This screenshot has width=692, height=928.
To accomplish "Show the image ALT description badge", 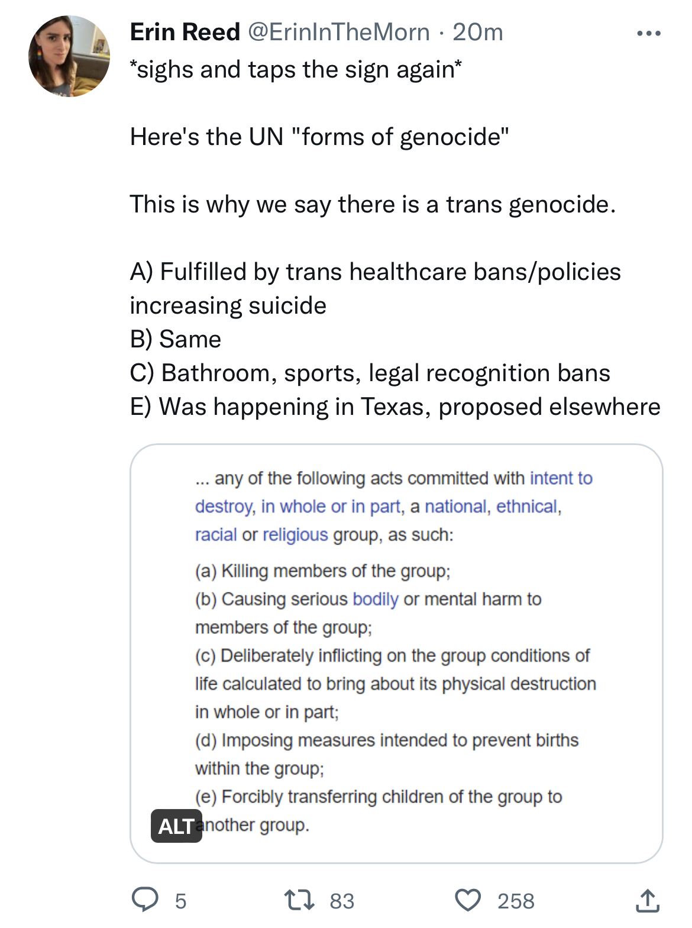I will [x=176, y=826].
